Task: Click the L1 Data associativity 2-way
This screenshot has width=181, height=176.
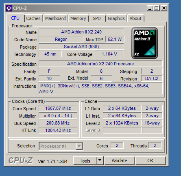Action: click(152, 108)
